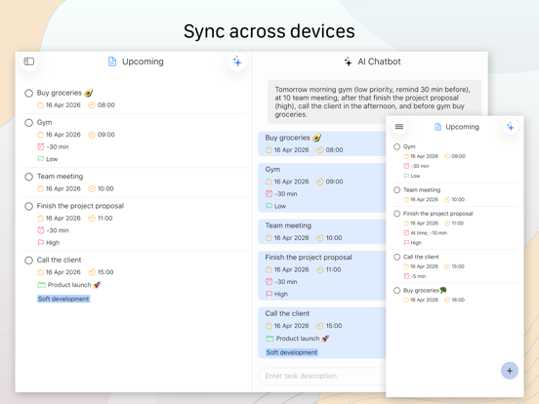
Task: Click the Soft development tag in chatbot card
Action: (x=292, y=352)
